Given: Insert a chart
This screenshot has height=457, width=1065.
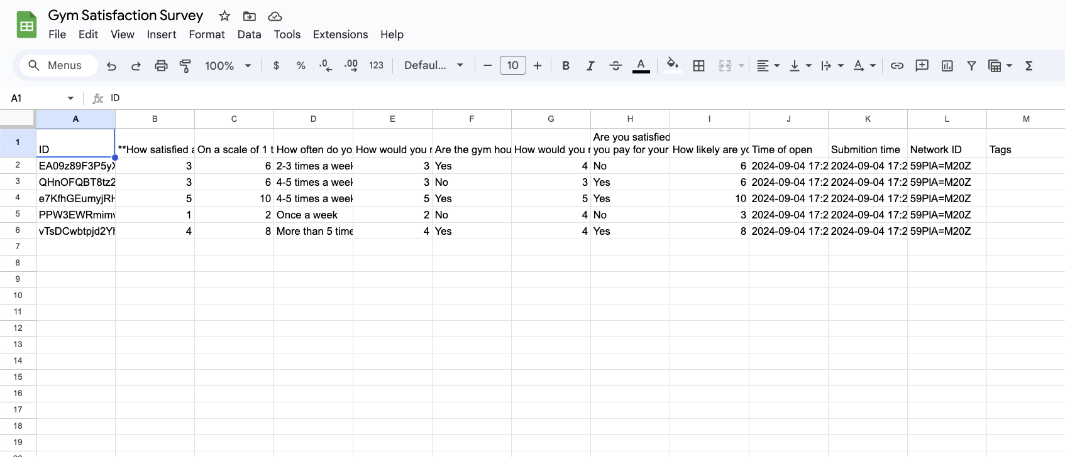Looking at the screenshot, I should 947,65.
